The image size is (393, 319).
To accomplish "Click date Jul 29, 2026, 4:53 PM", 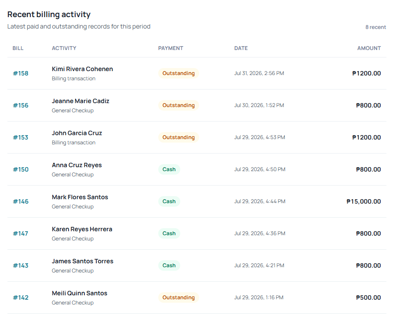I will click(x=260, y=137).
